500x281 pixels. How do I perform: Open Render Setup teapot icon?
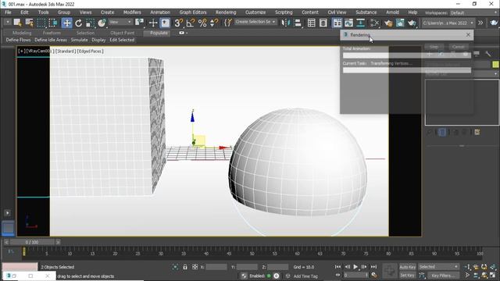point(388,23)
